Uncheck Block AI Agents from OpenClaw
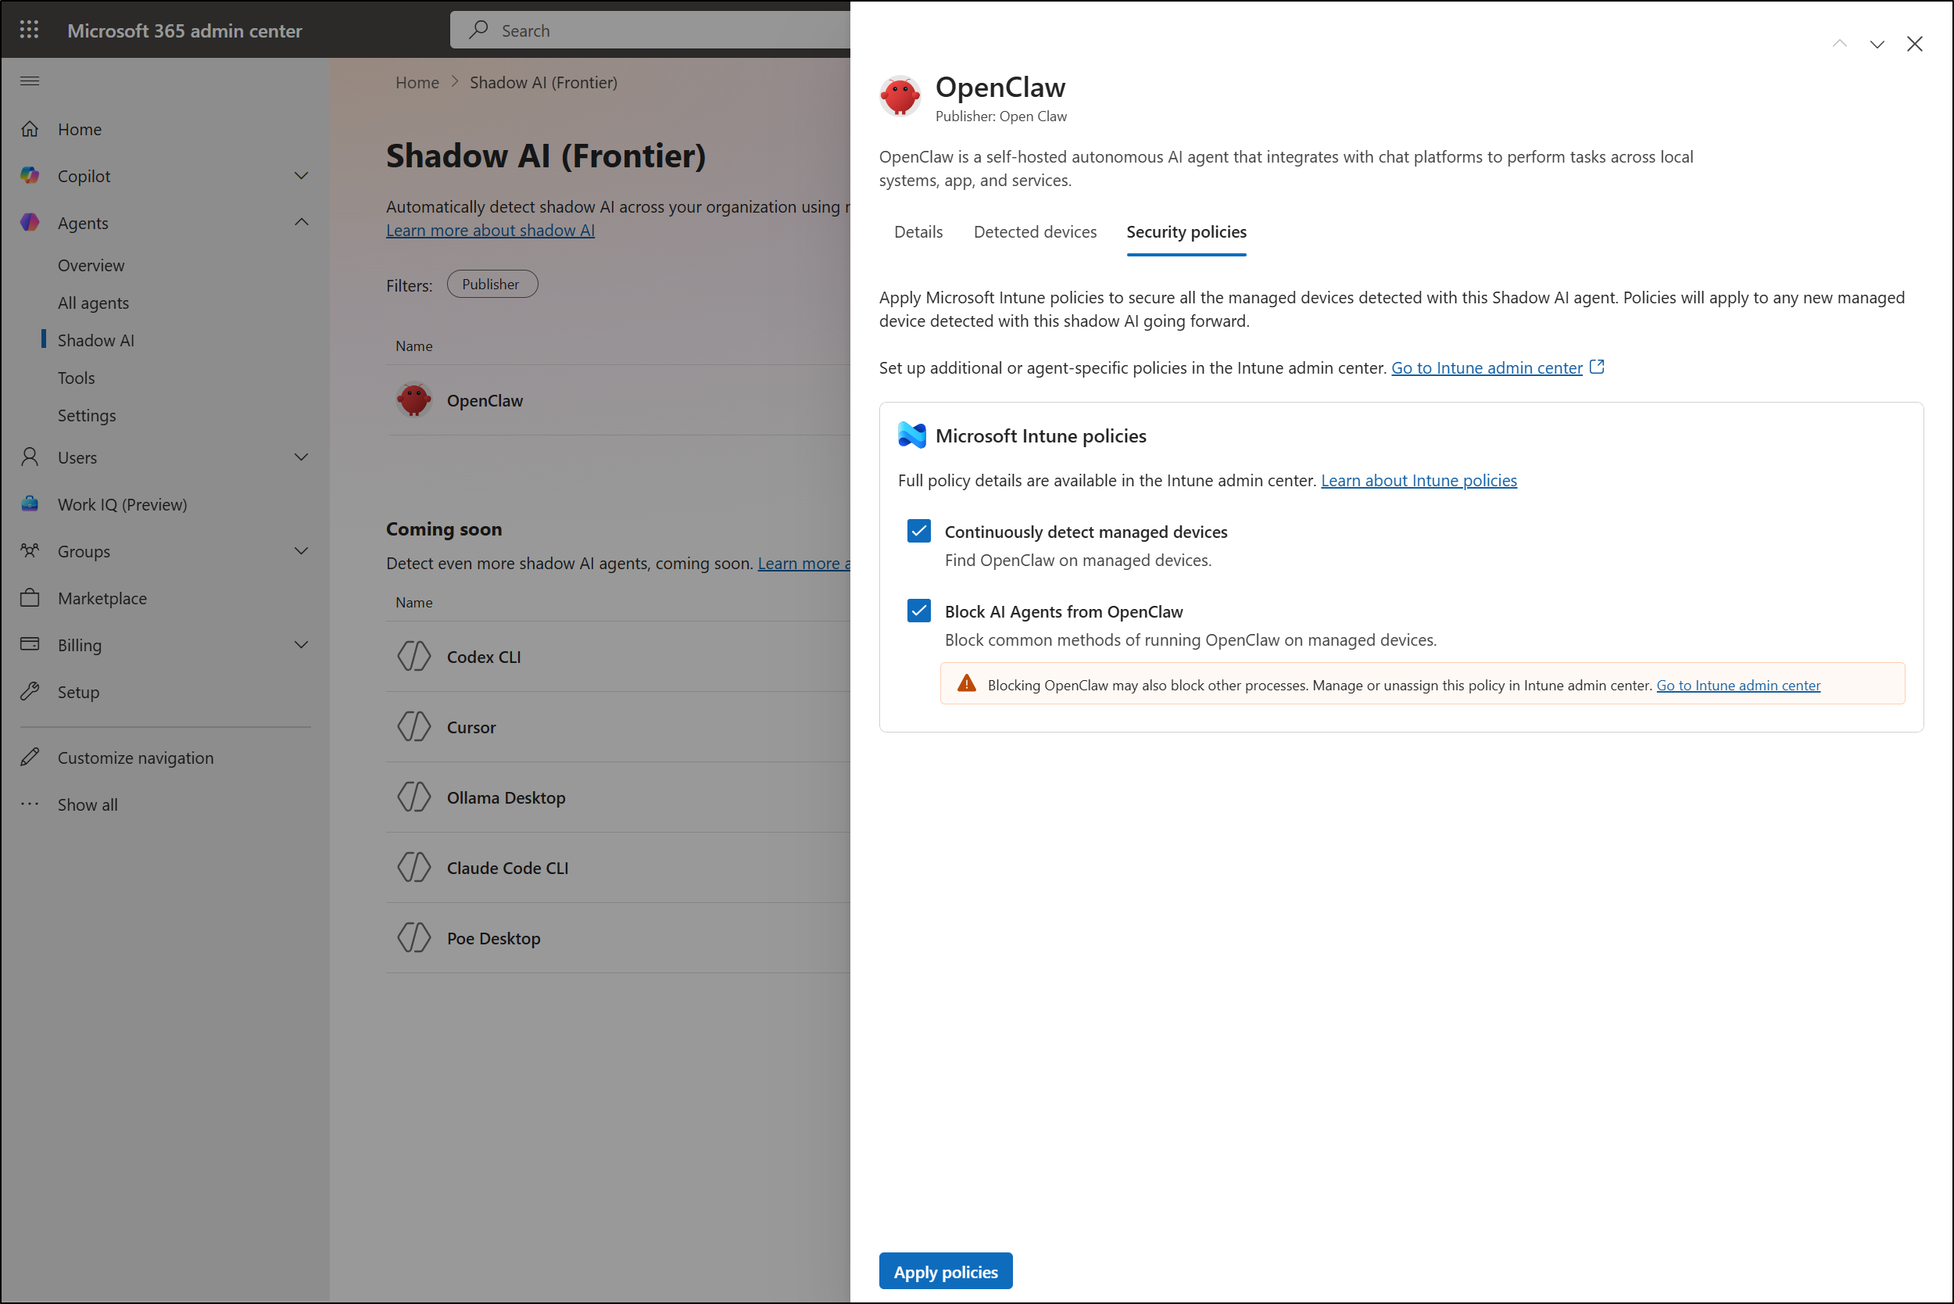This screenshot has width=1954, height=1304. tap(919, 611)
